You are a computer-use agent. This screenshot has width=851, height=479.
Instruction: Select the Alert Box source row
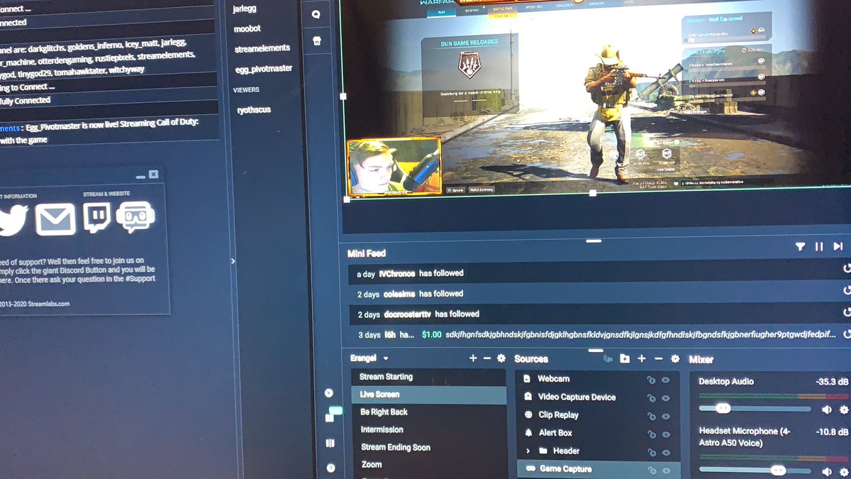[598, 433]
